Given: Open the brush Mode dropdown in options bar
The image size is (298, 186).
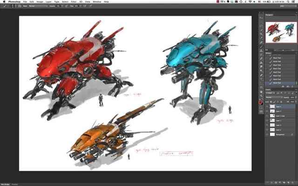Looking at the screenshot, I should click(38, 6).
